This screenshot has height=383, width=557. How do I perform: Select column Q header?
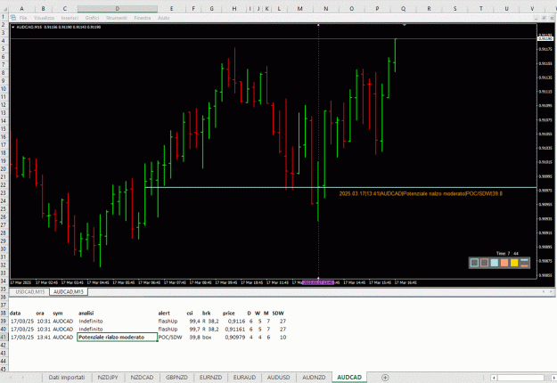coord(403,9)
